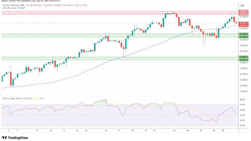Click the 03:49:41 bar countdown timer

[x=244, y=26]
